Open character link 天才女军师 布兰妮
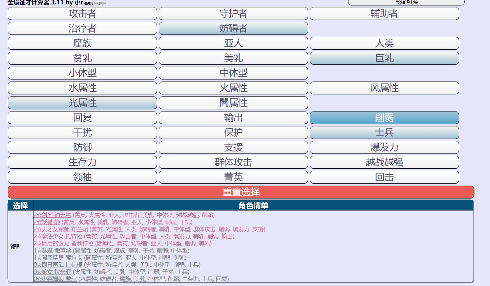Image resolution: width=490 pixels, height=286 pixels. [61, 229]
